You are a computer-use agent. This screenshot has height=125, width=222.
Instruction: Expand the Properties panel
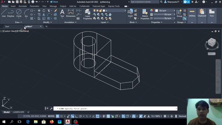156,22
